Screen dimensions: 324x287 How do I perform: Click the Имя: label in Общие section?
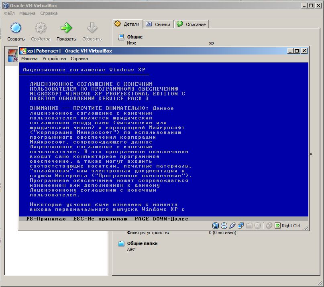click(x=131, y=43)
